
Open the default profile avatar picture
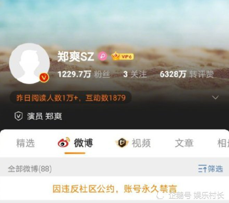[29, 63]
